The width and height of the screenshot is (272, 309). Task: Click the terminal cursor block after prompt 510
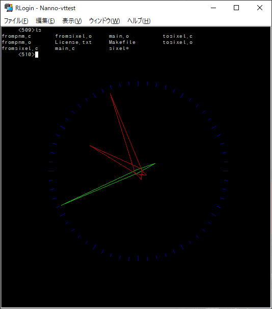37,55
